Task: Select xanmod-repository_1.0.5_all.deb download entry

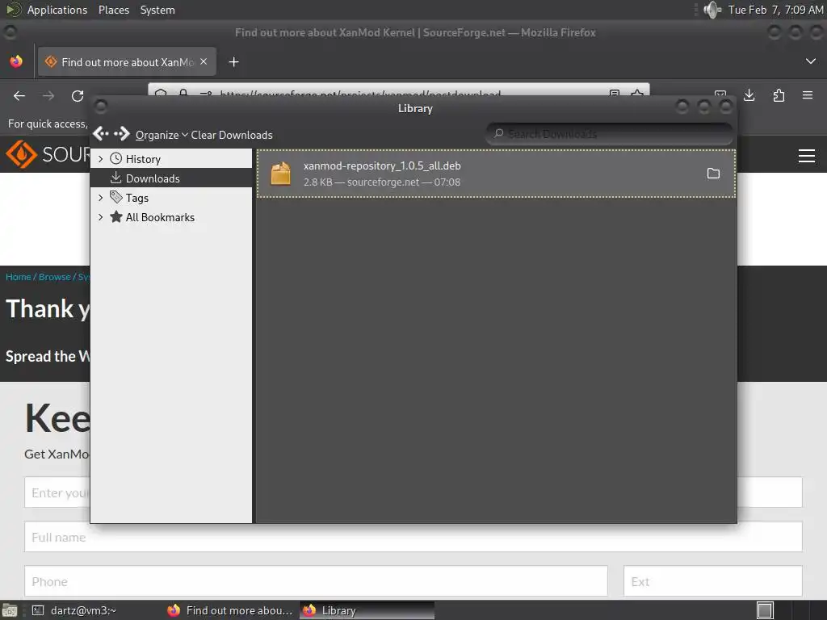Action: pyautogui.click(x=496, y=174)
